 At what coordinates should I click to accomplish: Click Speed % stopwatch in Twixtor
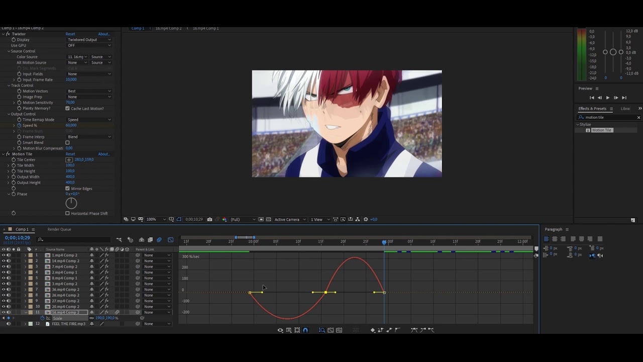(x=20, y=125)
